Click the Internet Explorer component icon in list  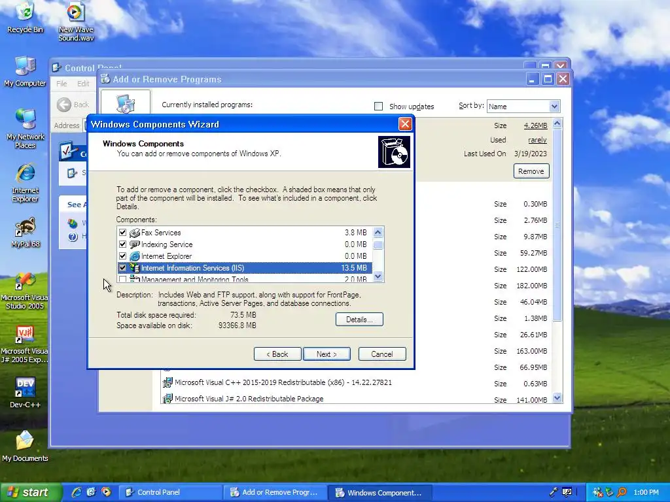pos(135,256)
